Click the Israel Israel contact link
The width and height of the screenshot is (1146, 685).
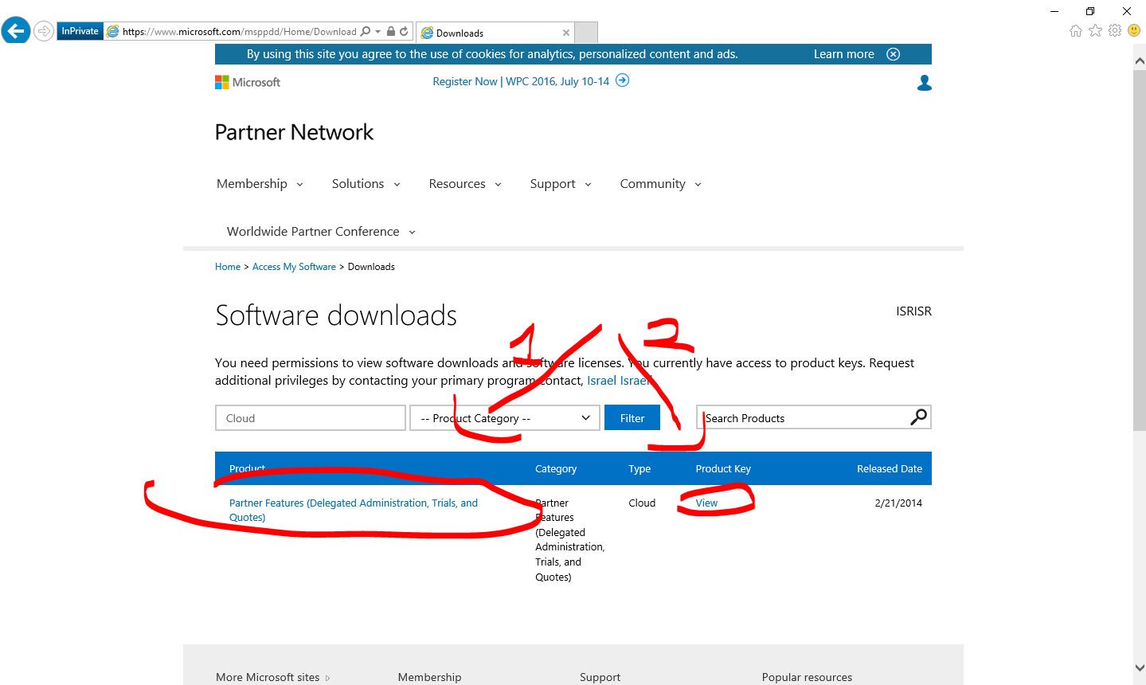click(x=619, y=381)
